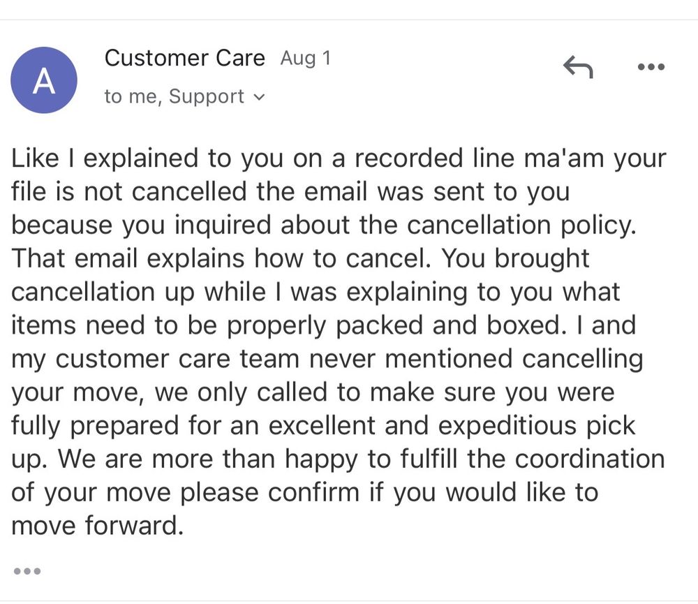Click the purple "A" sender avatar
Image resolution: width=698 pixels, height=604 pixels.
(x=44, y=82)
